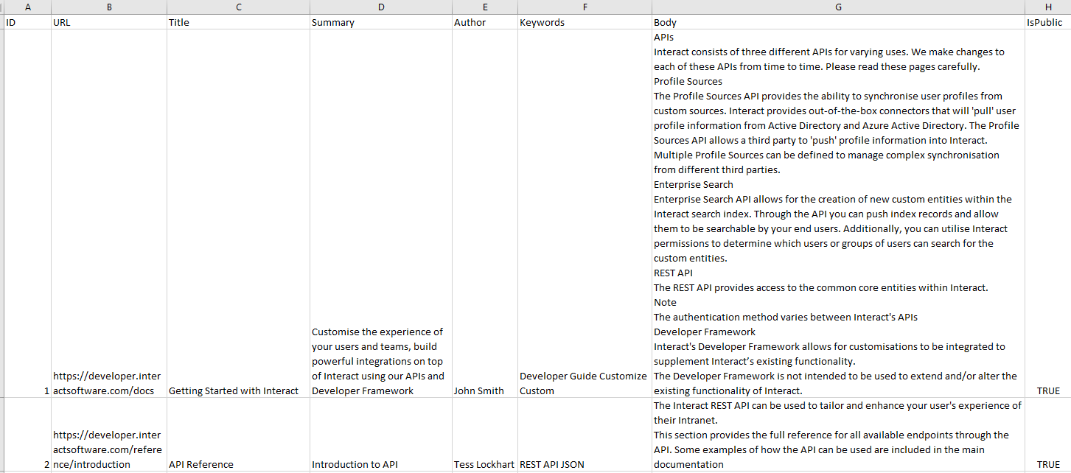
Task: Select column G header
Action: coord(838,7)
